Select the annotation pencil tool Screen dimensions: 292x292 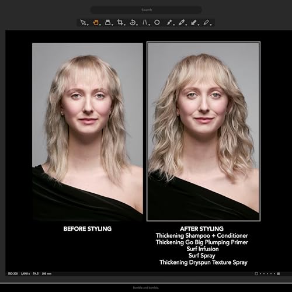pos(206,23)
